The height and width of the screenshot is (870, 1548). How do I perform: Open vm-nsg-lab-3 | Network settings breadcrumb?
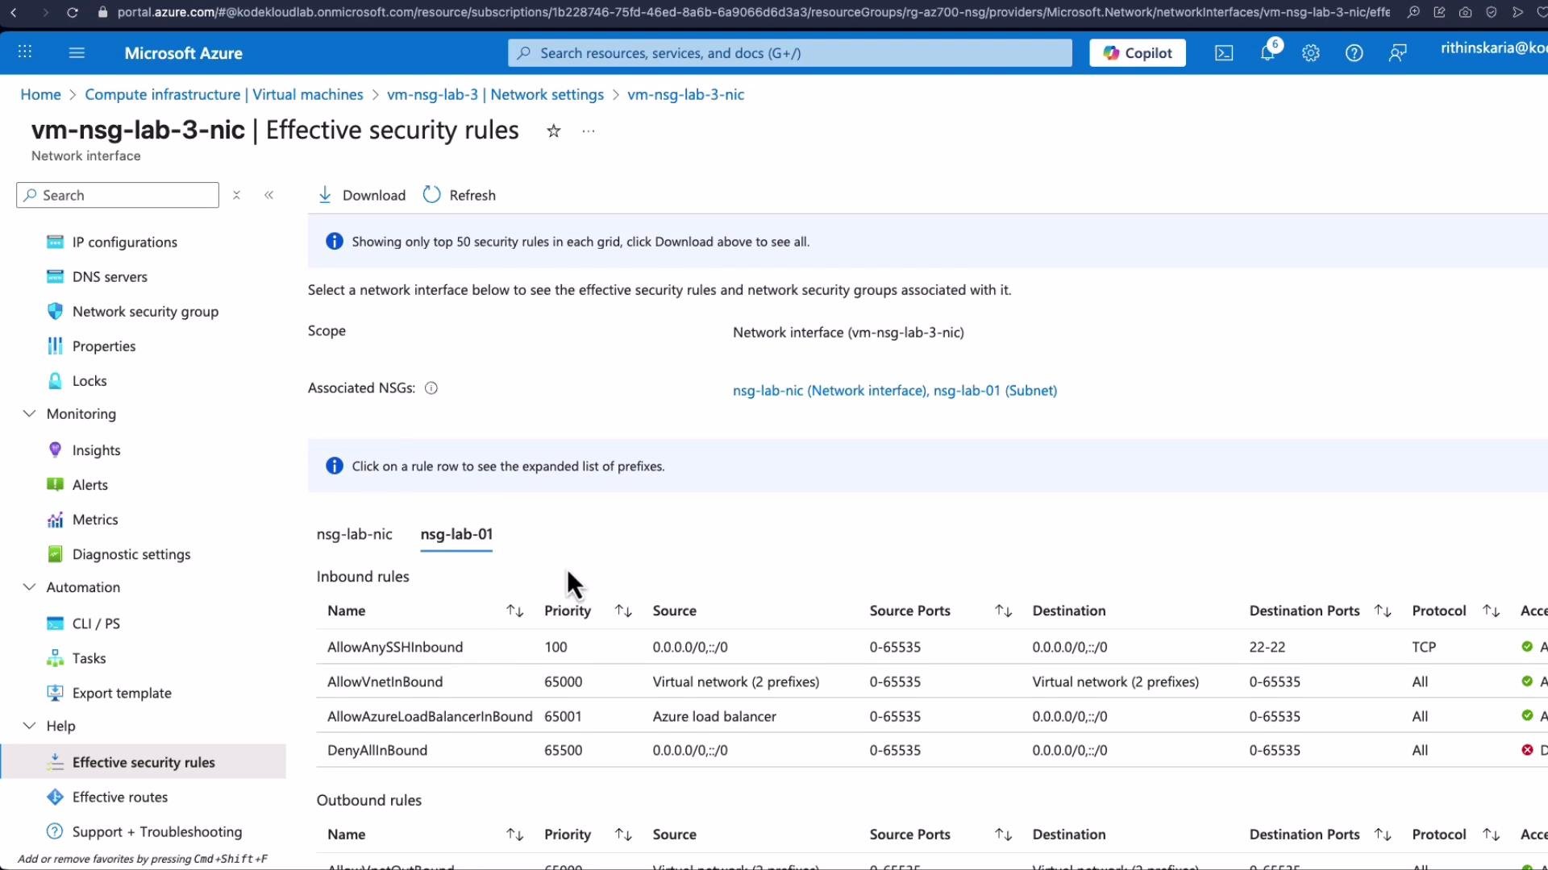495,94
